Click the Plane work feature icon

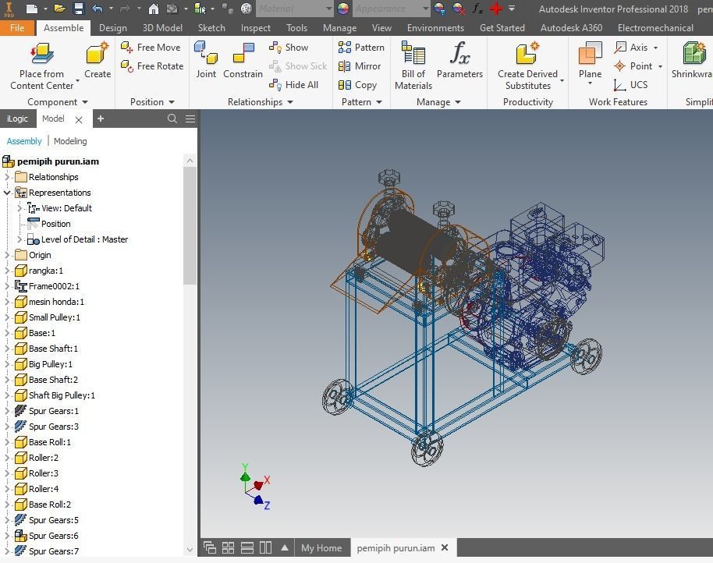[590, 53]
